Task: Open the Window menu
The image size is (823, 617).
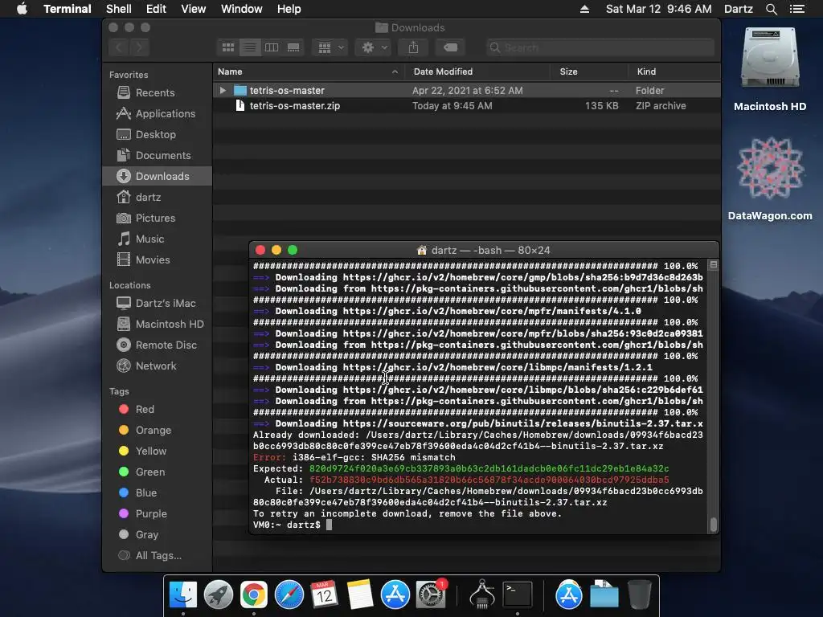Action: tap(241, 9)
